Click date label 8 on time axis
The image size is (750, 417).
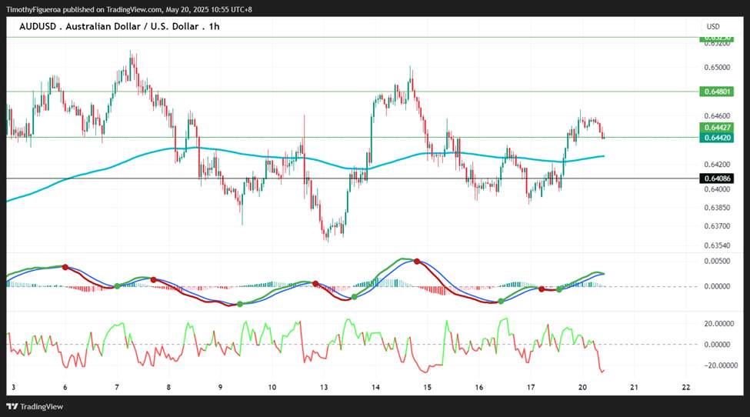[168, 387]
